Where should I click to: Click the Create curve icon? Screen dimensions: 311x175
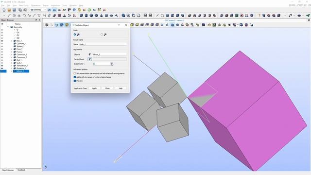(x=29, y=15)
